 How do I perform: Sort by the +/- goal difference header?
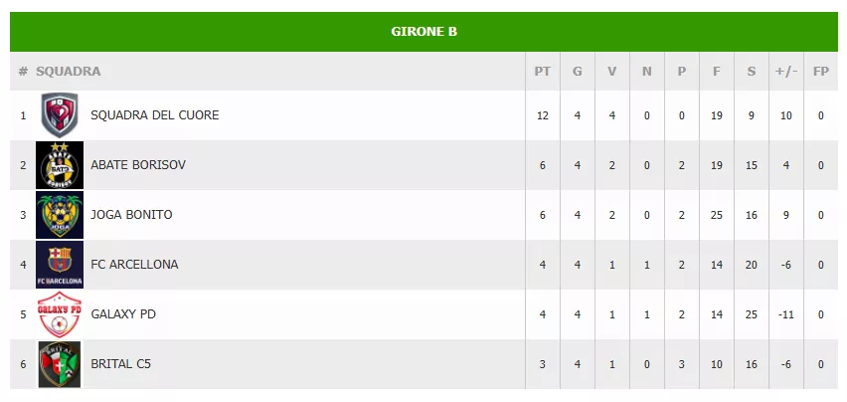pos(785,72)
